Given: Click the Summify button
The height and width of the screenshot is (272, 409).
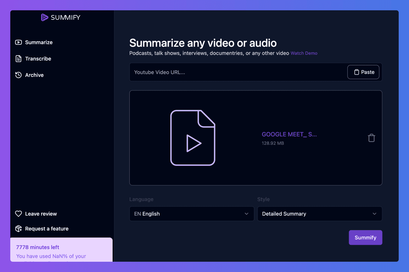Looking at the screenshot, I should 365,237.
